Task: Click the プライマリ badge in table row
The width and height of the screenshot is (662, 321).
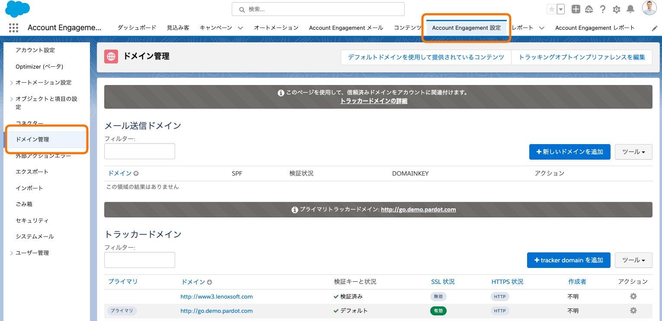Action: point(122,311)
